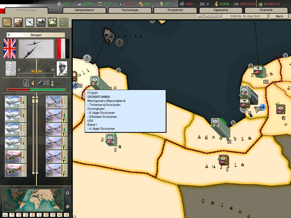
Task: Click the United Kingdom flag
Action: tap(10, 49)
